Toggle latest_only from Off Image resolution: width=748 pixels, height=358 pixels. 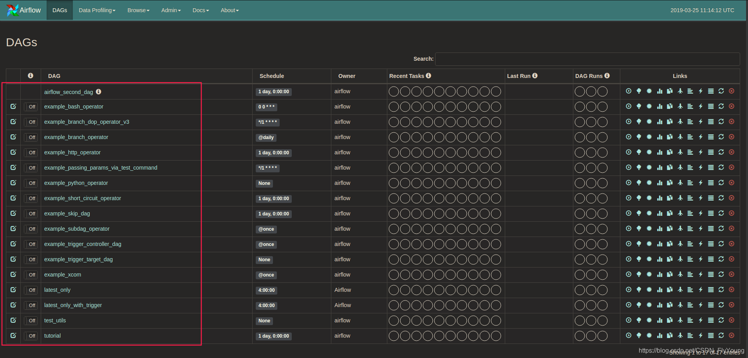click(31, 290)
